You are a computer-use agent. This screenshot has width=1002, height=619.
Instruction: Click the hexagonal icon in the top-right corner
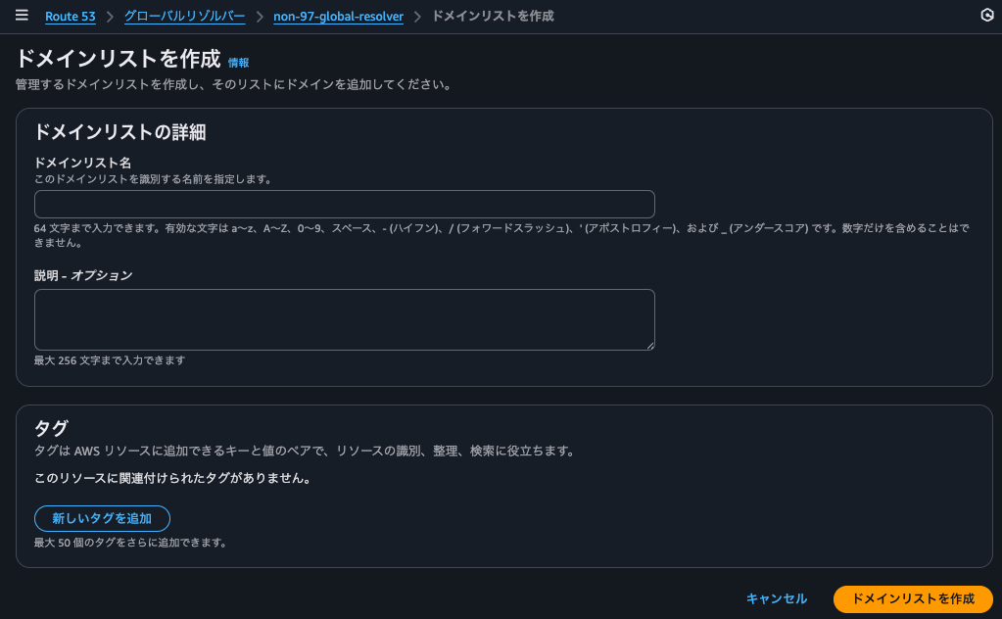coord(987,16)
